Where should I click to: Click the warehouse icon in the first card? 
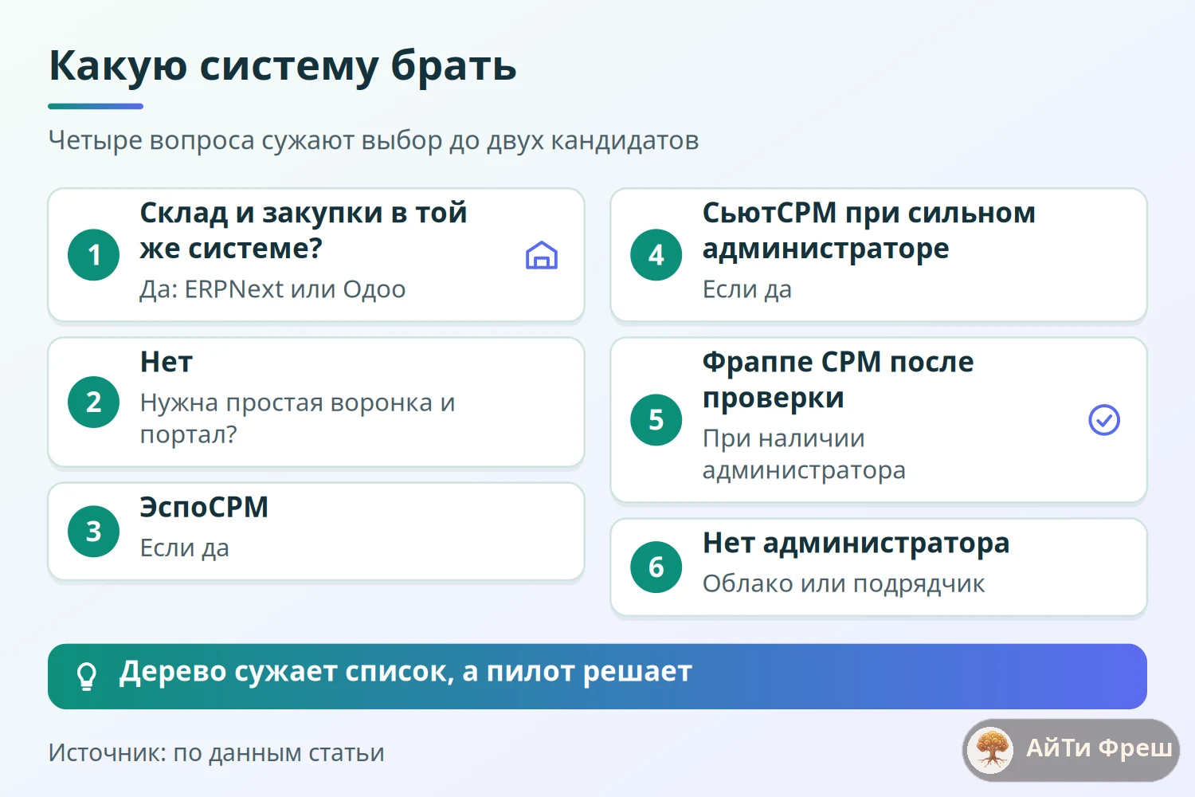(x=542, y=255)
